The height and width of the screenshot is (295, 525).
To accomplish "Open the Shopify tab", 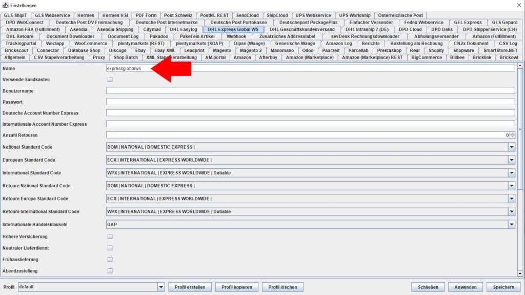I will 436,51.
